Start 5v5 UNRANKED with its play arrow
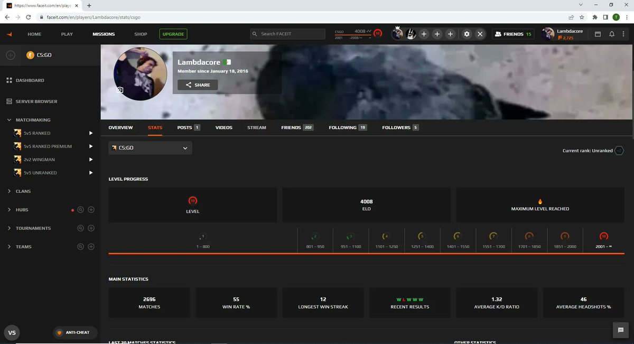 [91, 173]
